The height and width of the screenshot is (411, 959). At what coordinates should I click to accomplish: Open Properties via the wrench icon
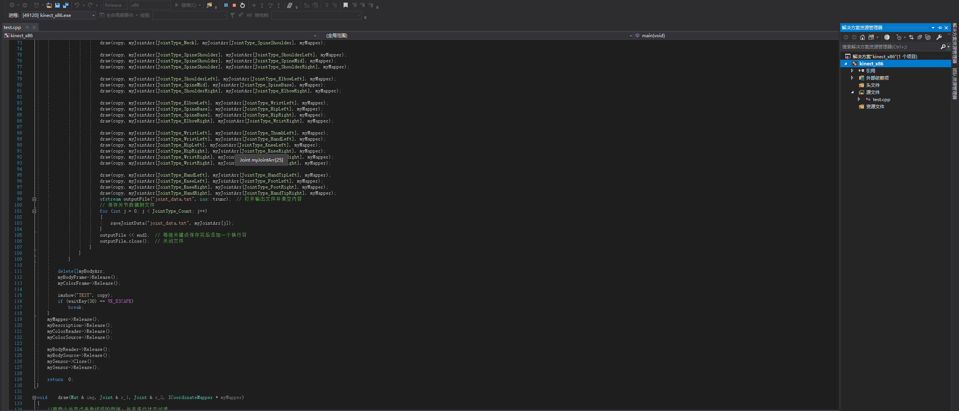click(x=939, y=37)
